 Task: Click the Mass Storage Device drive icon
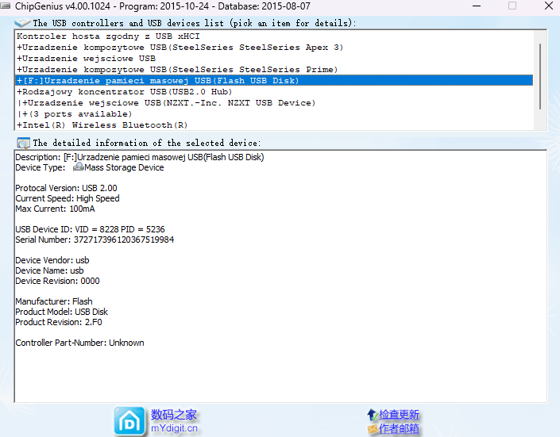78,167
